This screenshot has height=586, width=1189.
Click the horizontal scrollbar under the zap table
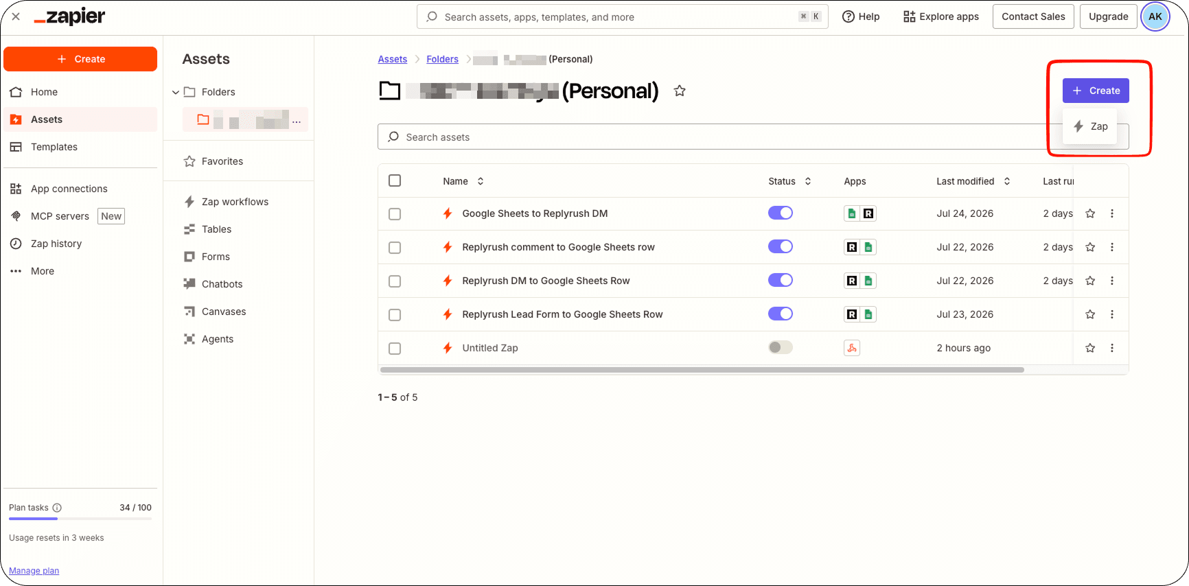click(702, 370)
